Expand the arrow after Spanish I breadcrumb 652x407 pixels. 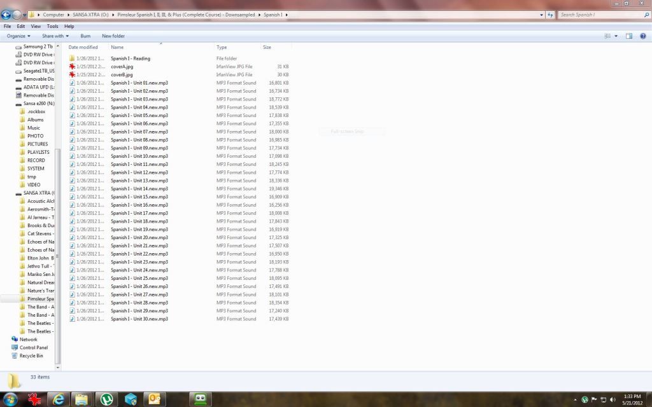287,15
